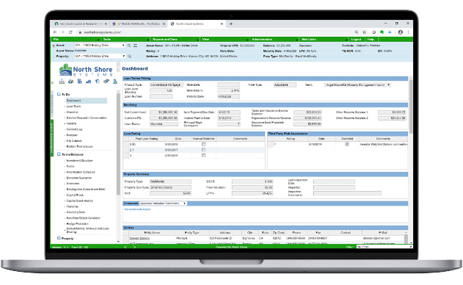Screen dimensions: 463x285
Task: Click the first icon under North Shore logo
Action: click(62, 82)
